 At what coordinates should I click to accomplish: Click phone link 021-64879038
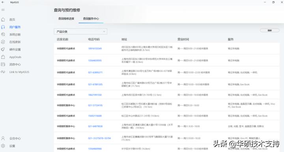pos(95,126)
